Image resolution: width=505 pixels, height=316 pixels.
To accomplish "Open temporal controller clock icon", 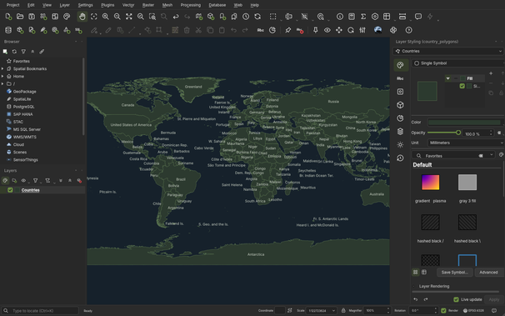I will pyautogui.click(x=246, y=17).
